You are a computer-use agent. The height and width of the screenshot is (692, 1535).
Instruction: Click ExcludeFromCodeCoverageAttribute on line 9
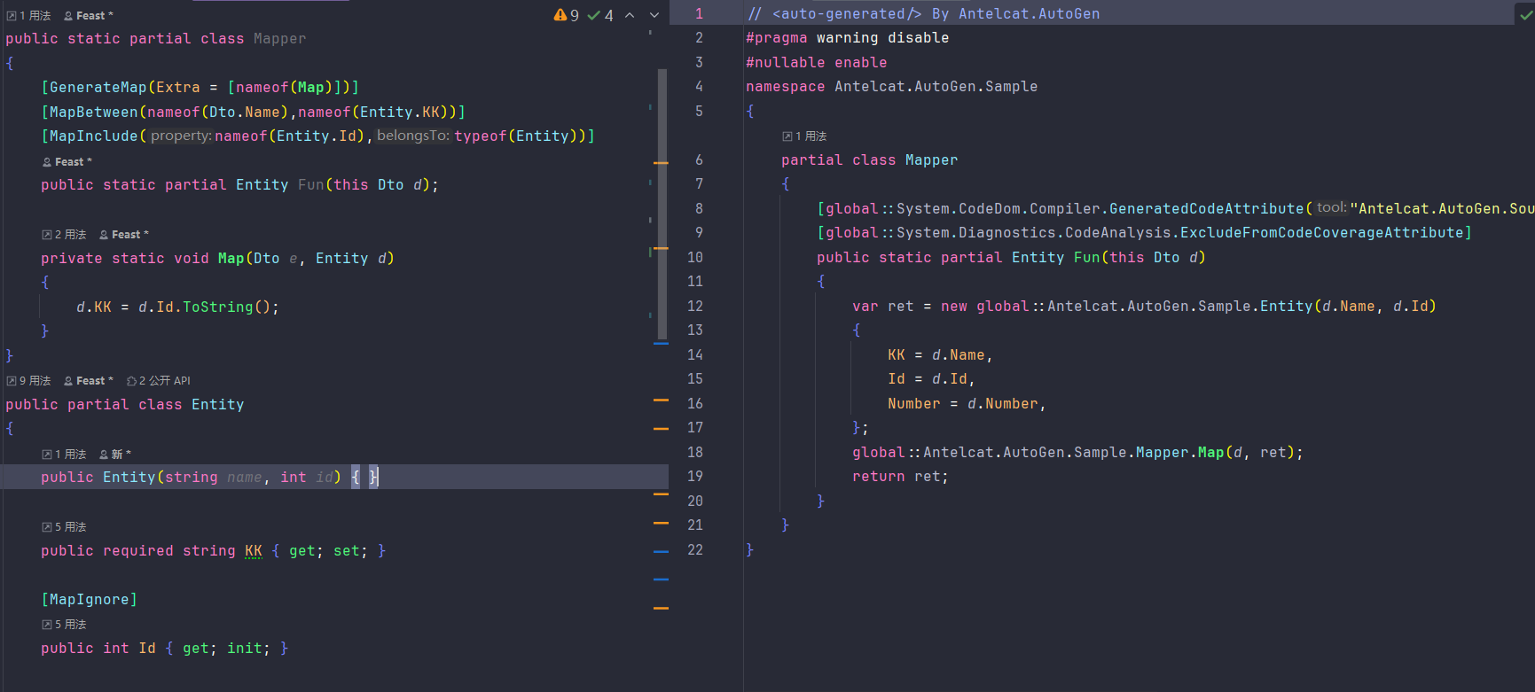[x=1322, y=232]
